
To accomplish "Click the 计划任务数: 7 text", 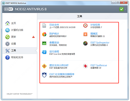I will (96, 28).
